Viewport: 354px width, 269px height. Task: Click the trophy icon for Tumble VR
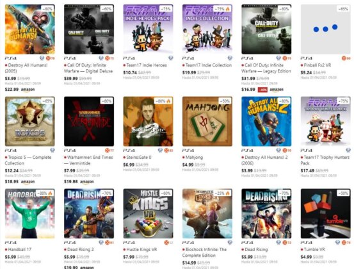tap(338, 242)
